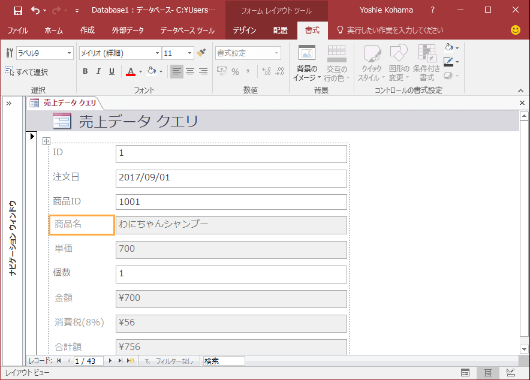Click the undo arrow icon
The width and height of the screenshot is (530, 380).
coord(35,10)
